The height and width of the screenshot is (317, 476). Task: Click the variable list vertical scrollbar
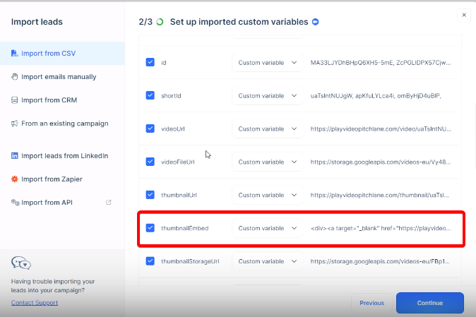tap(474, 136)
